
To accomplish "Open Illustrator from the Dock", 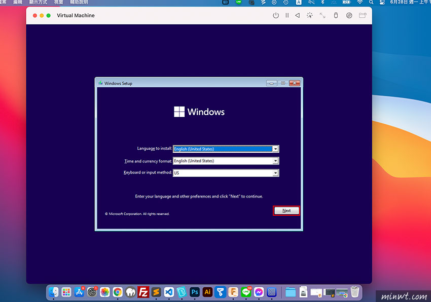I will [x=207, y=292].
